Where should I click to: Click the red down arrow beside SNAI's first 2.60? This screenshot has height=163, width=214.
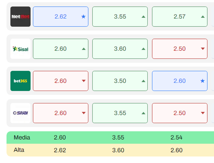click(84, 113)
